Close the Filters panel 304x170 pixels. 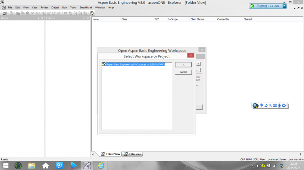42,18
